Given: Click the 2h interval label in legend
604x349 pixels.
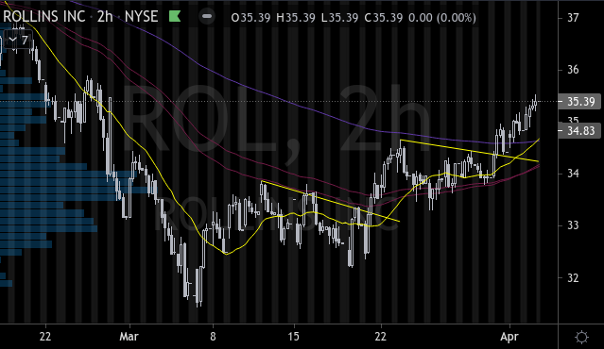Looking at the screenshot, I should coord(105,17).
